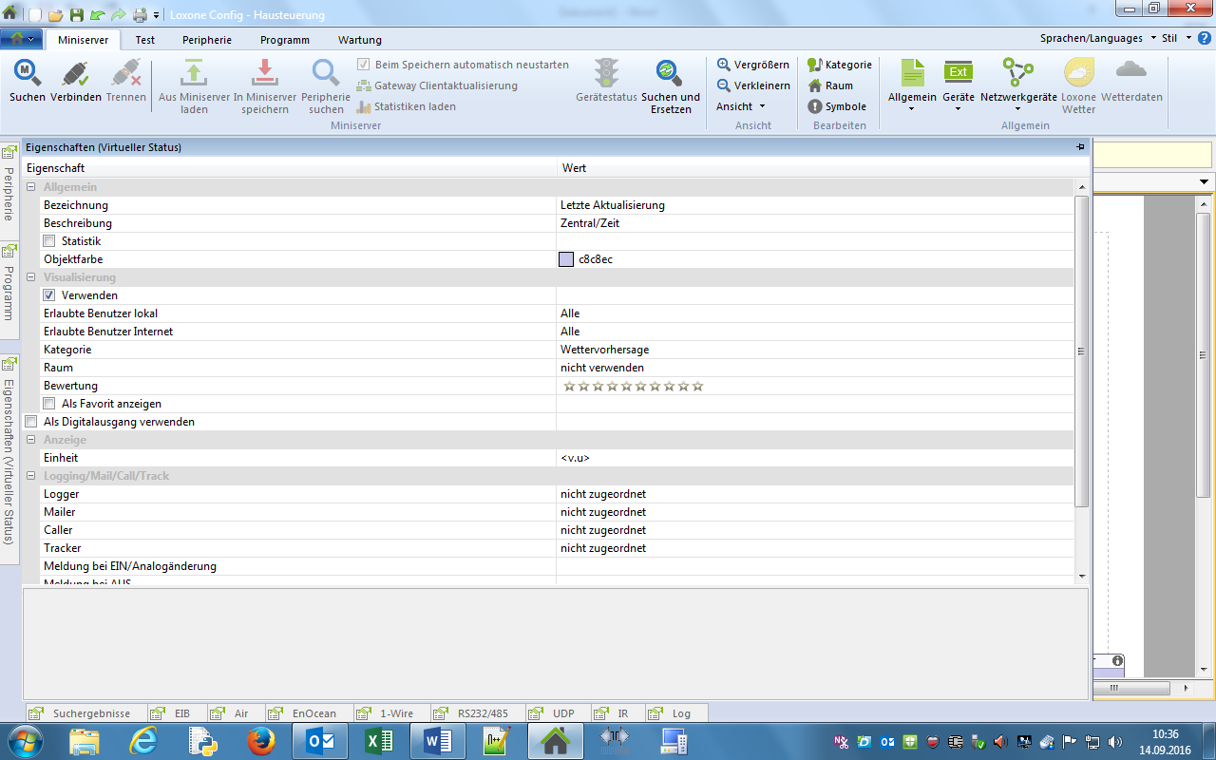Click the Suchen Miniserver magnifier icon

click(28, 73)
